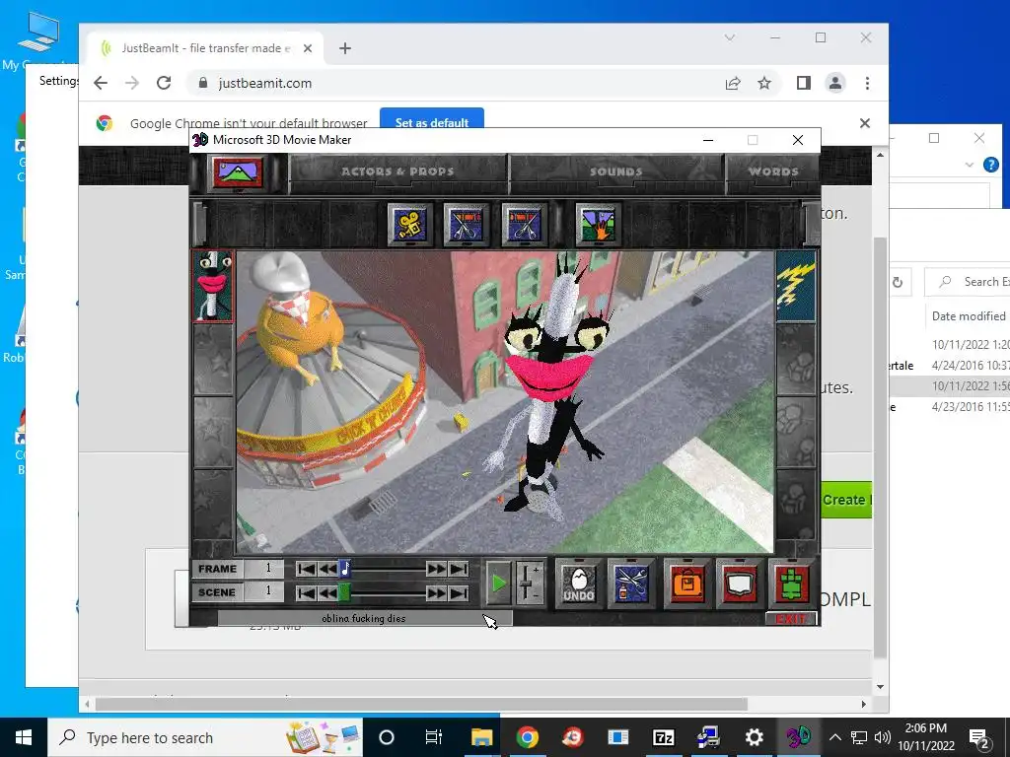Open Settings gear on taskbar
1010x757 pixels.
(x=754, y=737)
